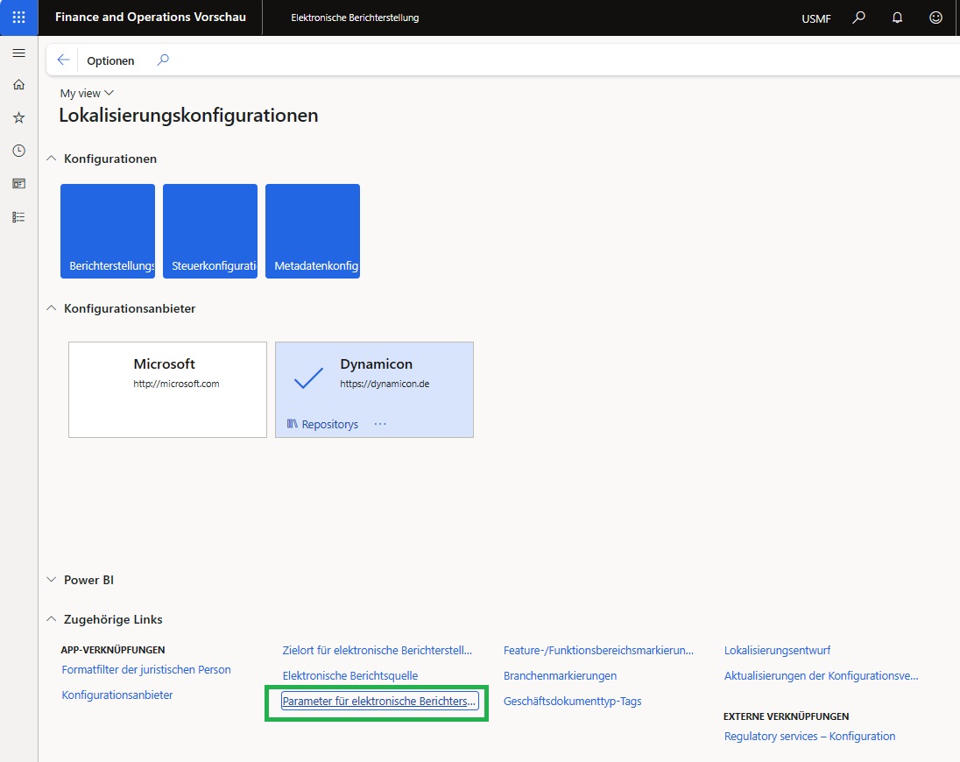This screenshot has width=960, height=762.
Task: Go to Home in the sidebar
Action: [x=18, y=85]
